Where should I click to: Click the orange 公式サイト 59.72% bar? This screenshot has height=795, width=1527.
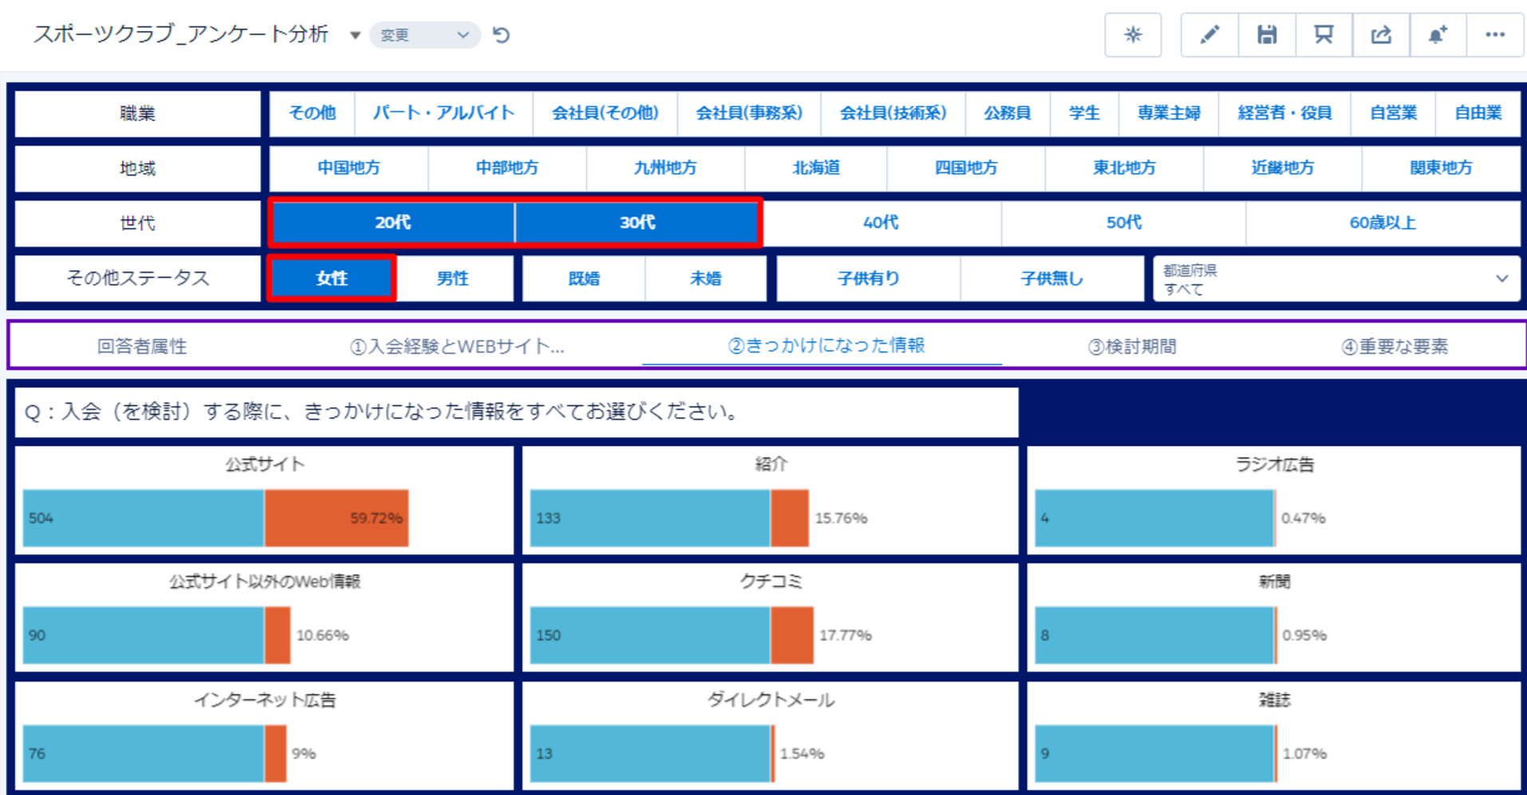[336, 518]
